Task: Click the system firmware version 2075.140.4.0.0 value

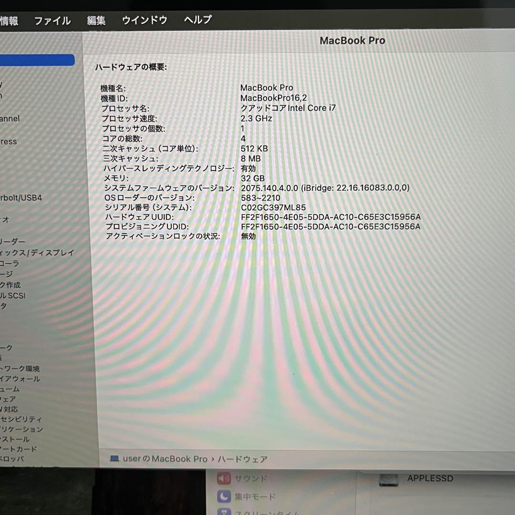Action: 325,188
